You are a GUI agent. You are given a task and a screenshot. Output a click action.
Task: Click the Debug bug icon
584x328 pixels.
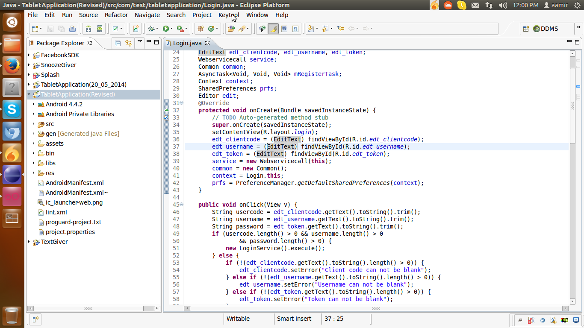pos(151,29)
